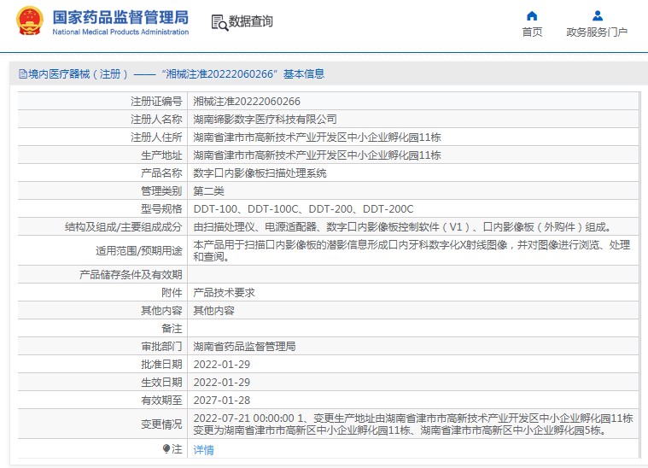Select the 变更情况 change record text
648x468 pixels.
pos(413,424)
